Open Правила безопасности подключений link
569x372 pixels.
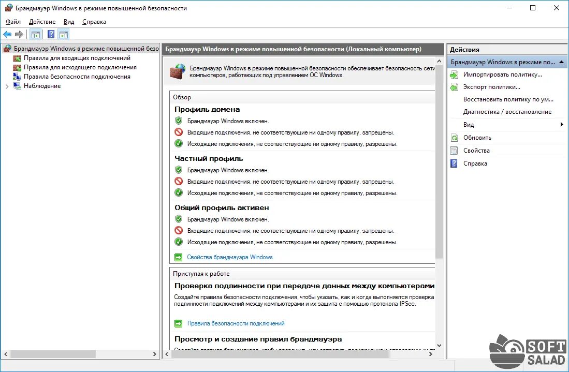coord(236,323)
